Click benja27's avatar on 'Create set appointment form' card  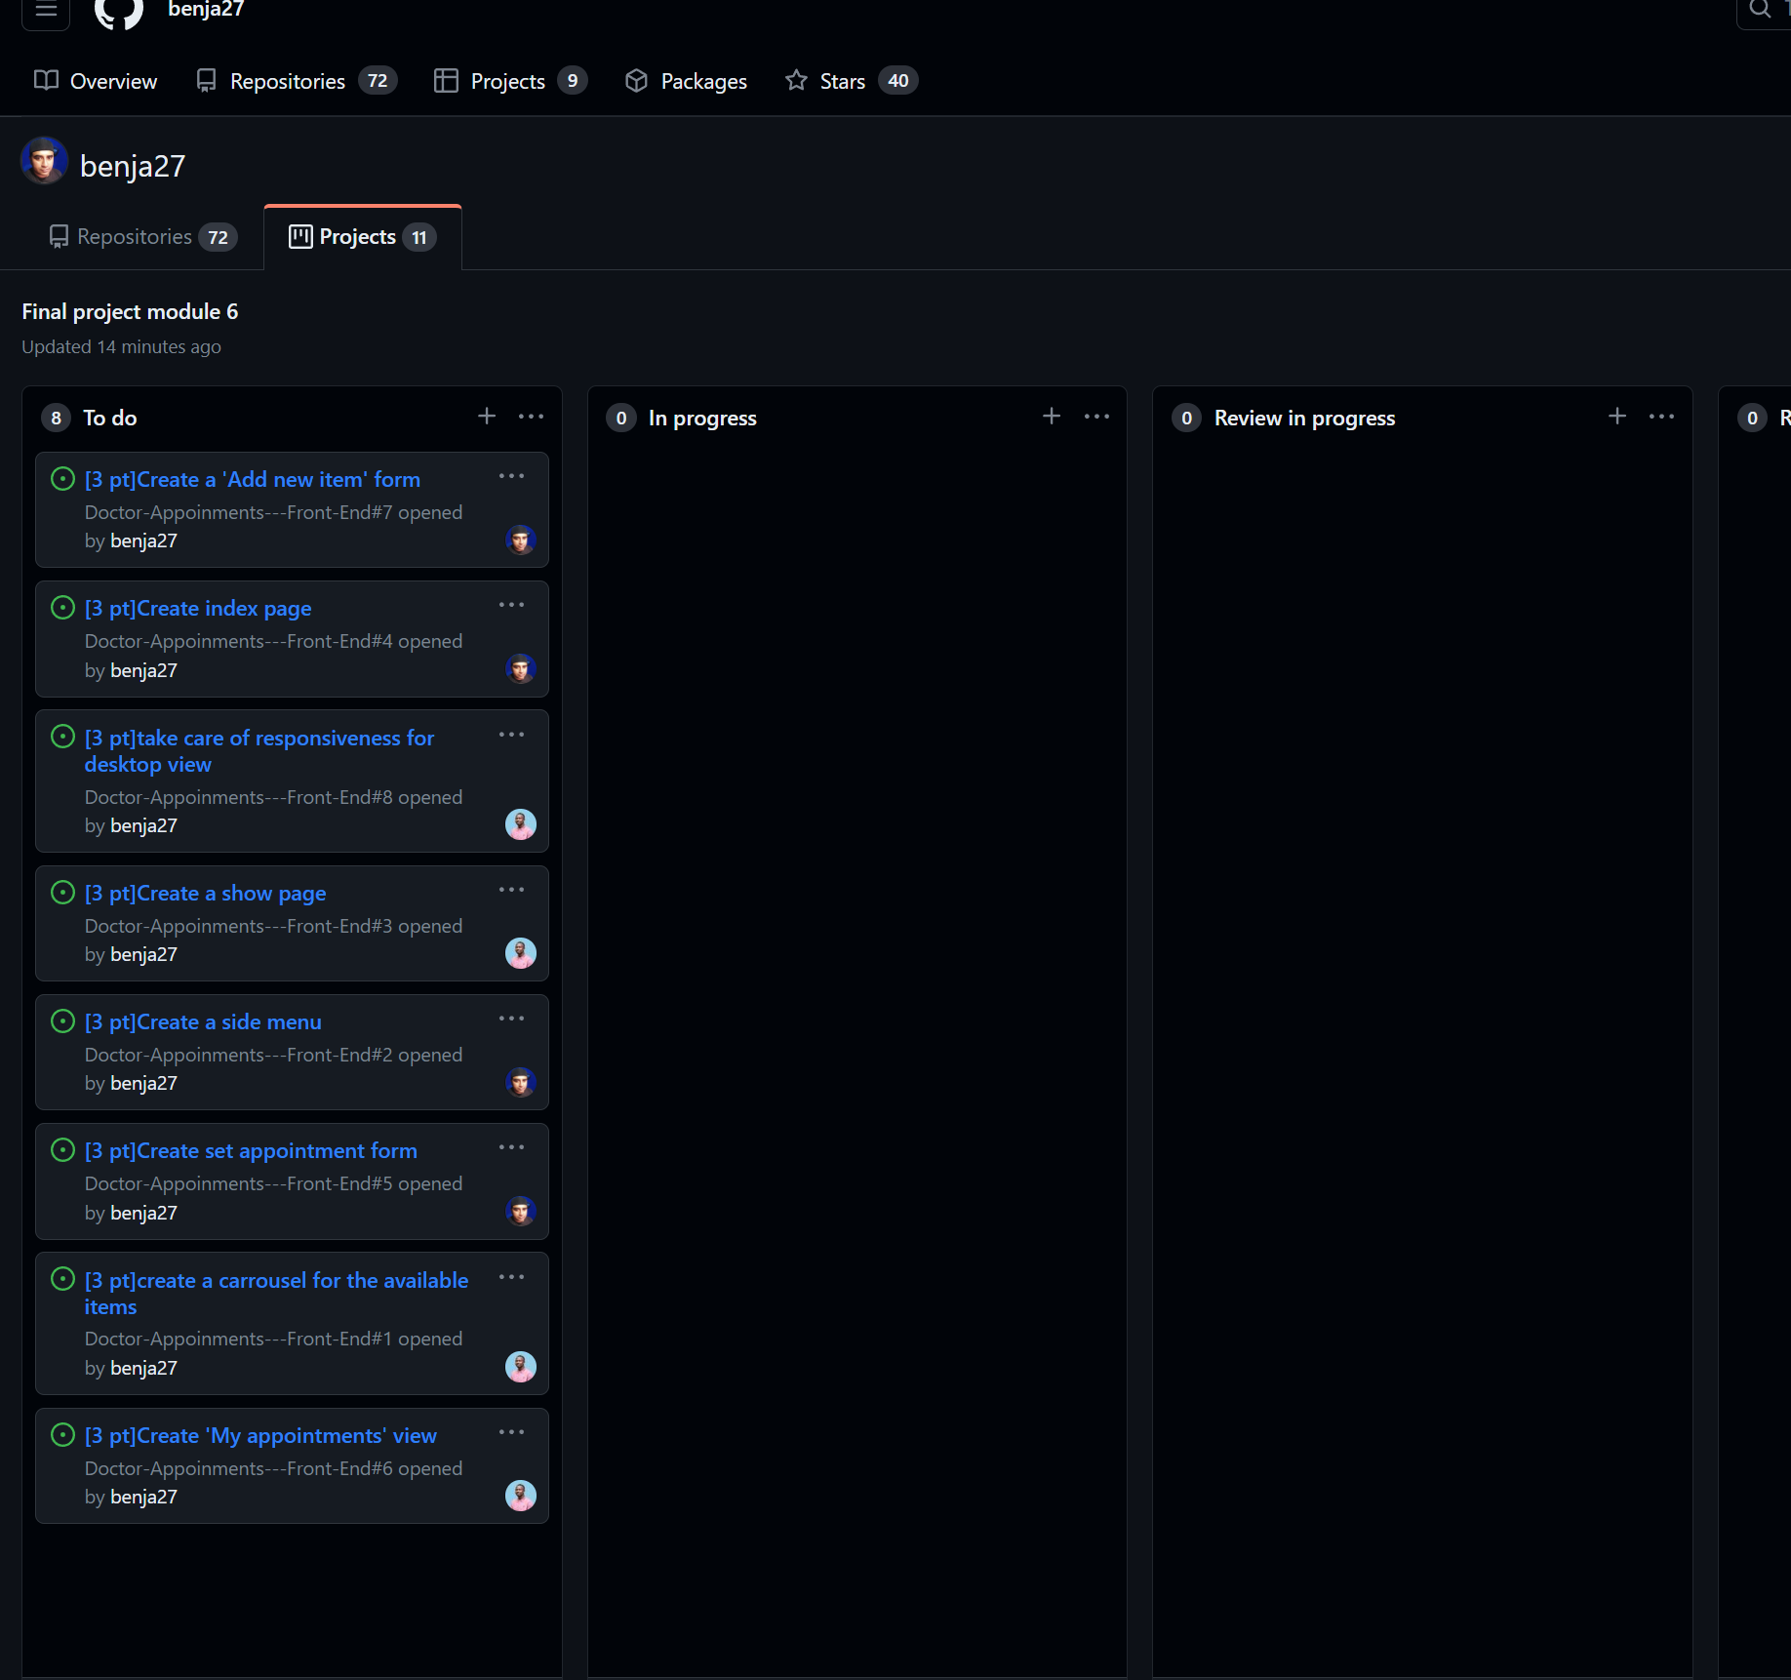521,1211
